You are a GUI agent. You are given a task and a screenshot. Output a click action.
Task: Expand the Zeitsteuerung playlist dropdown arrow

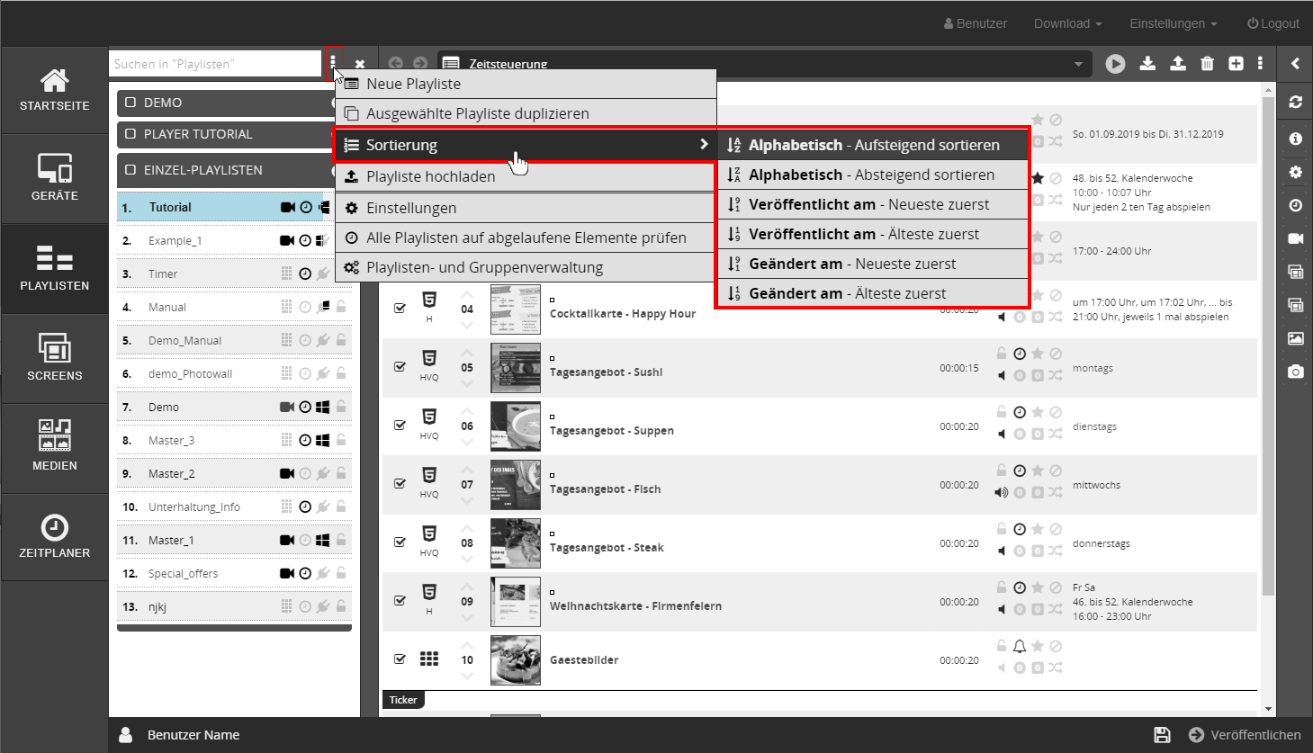tap(1078, 64)
